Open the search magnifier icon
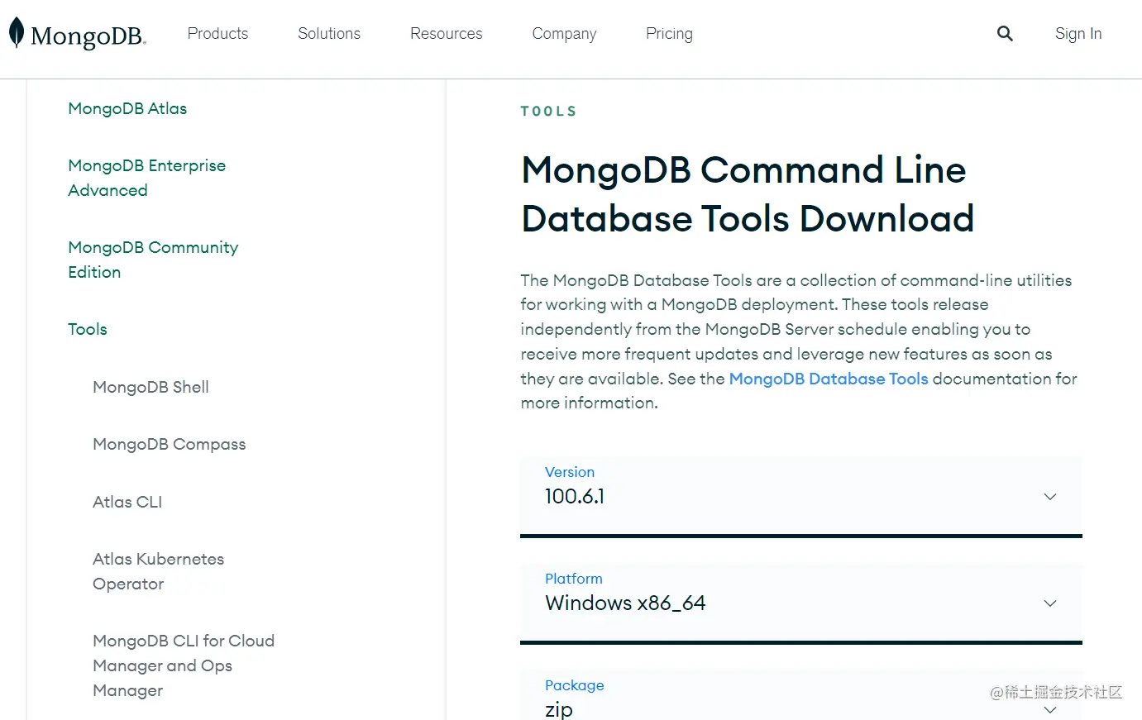 pos(1005,33)
